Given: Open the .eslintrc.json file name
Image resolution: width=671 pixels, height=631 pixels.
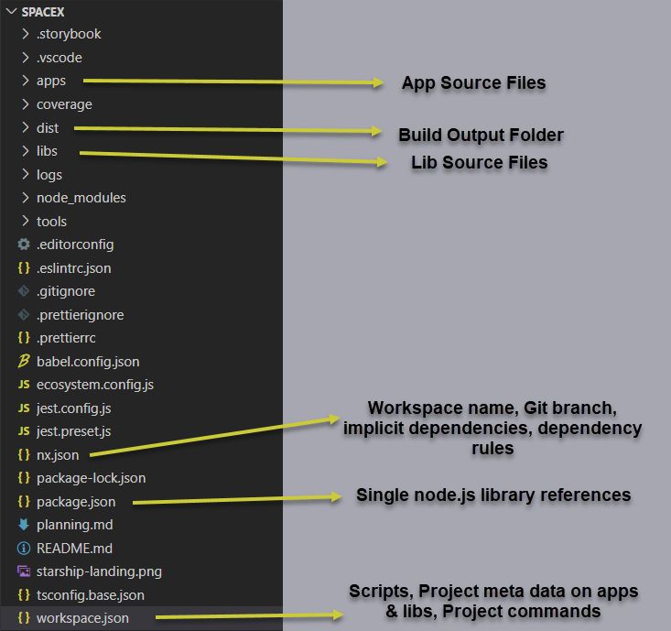Looking at the screenshot, I should pyautogui.click(x=74, y=268).
